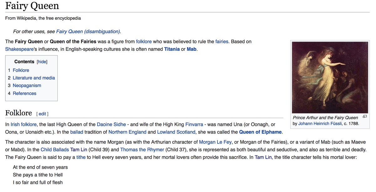Click the Folklore section heading
Image resolution: width=376 pixels, height=192 pixels.
point(18,113)
